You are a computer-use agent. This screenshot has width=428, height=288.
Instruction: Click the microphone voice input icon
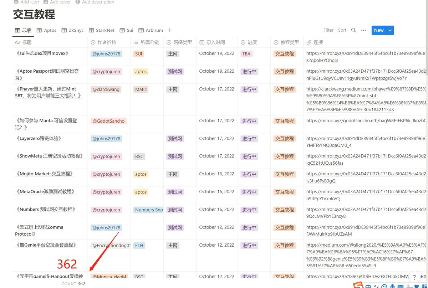(x=392, y=286)
